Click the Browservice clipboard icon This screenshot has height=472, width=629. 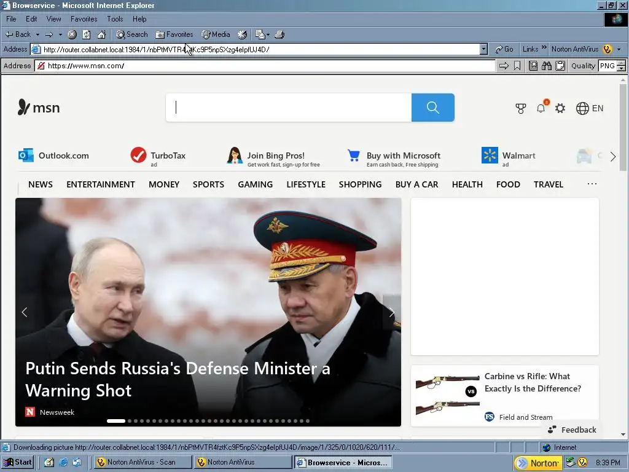(560, 66)
